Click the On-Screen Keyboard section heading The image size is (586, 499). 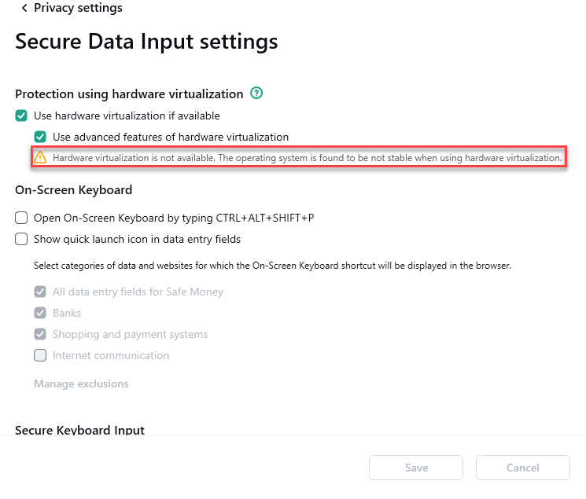coord(73,189)
